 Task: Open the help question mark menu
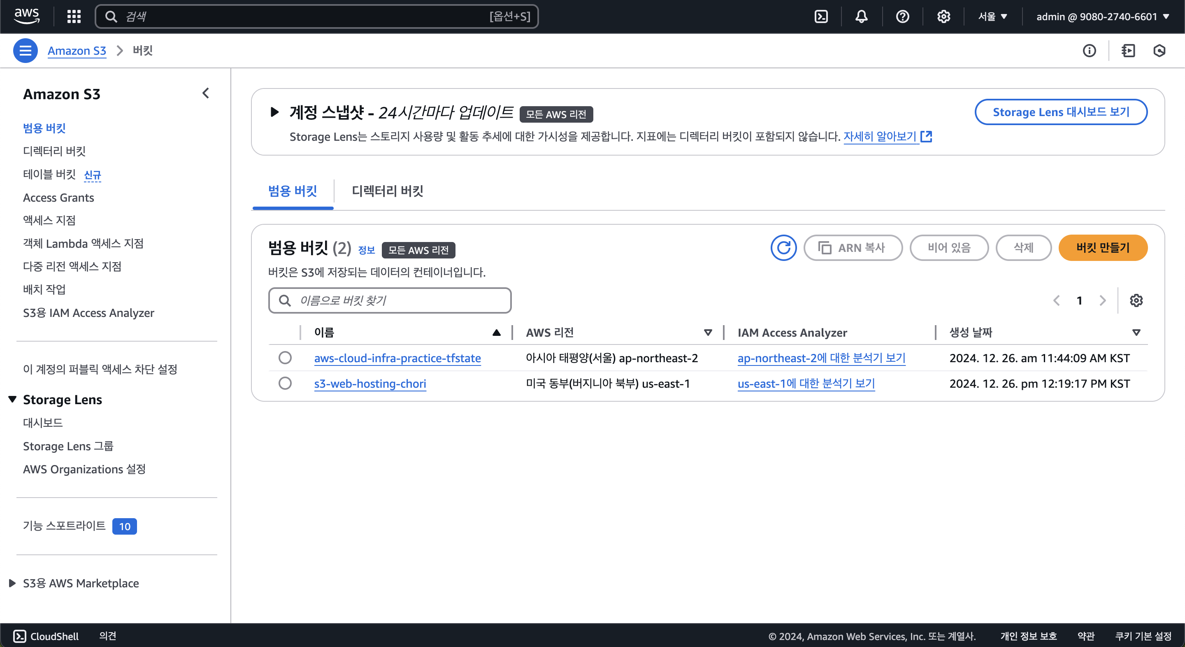point(902,16)
